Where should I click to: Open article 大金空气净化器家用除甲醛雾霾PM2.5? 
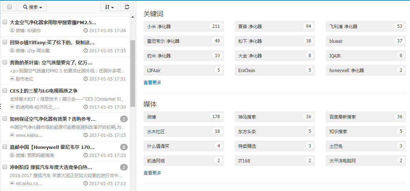tap(53, 22)
